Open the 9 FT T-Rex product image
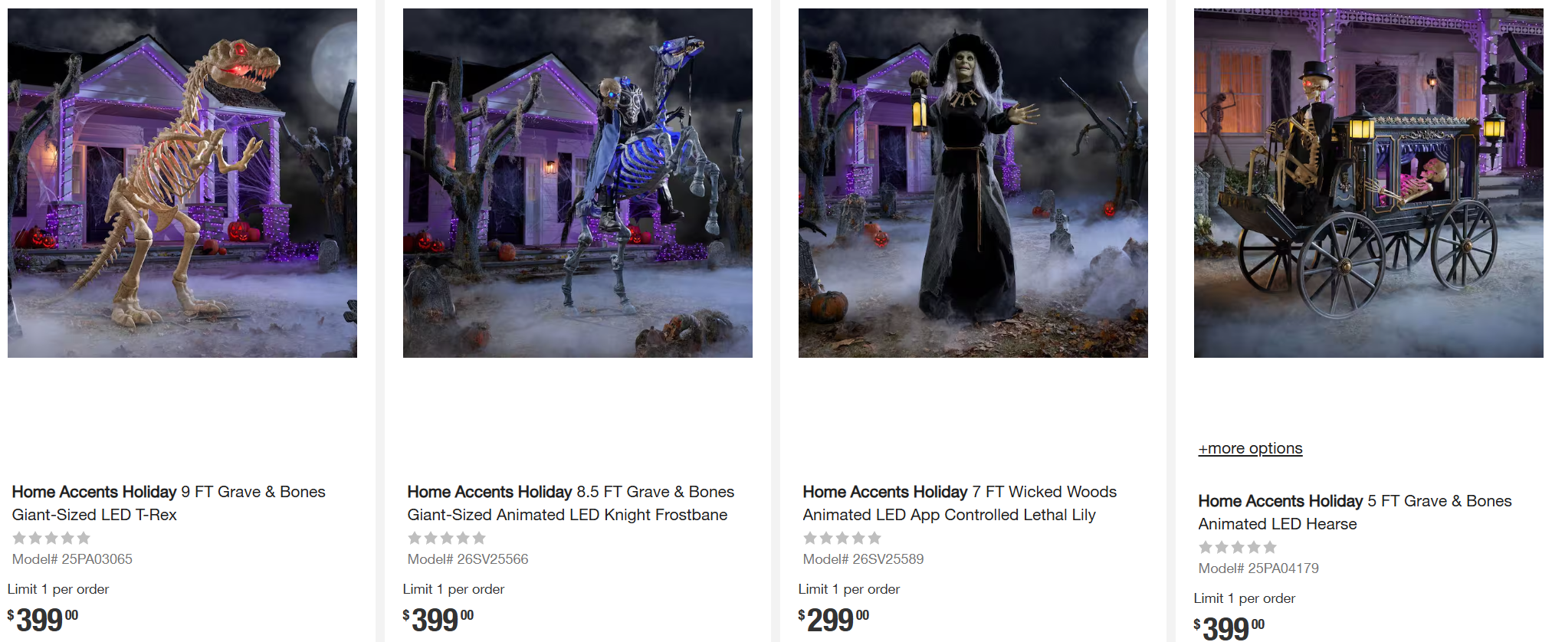 182,183
